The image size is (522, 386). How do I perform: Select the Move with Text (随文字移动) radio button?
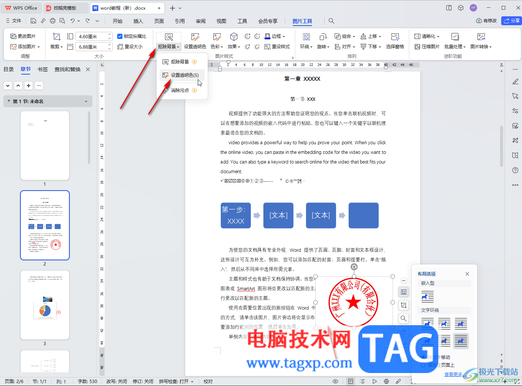point(423,357)
